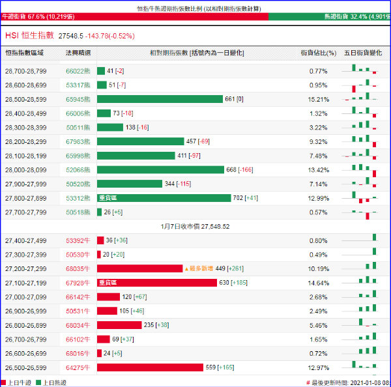Open bear warrant link 67983熊
Image resolution: width=391 pixels, height=387 pixels.
pyautogui.click(x=78, y=142)
